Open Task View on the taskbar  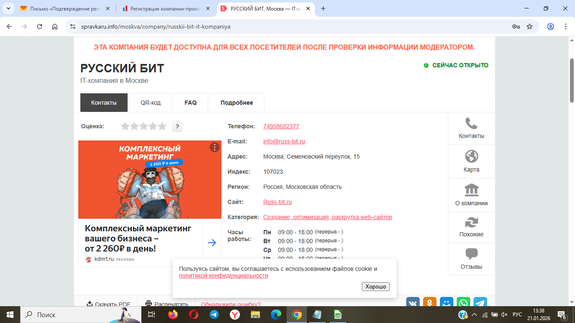(x=152, y=315)
